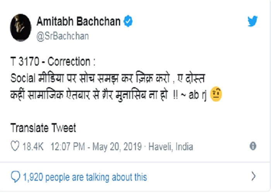Visit the @SrBachchan handle

(x=63, y=36)
